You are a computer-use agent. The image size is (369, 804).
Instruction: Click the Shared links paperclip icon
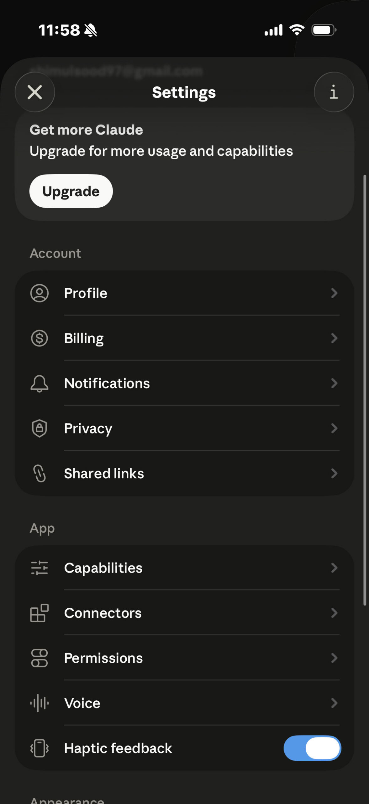40,473
